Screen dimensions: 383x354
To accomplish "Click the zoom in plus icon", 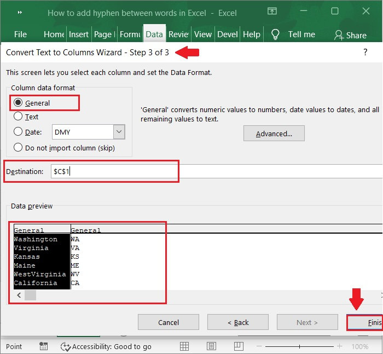I will [x=339, y=346].
